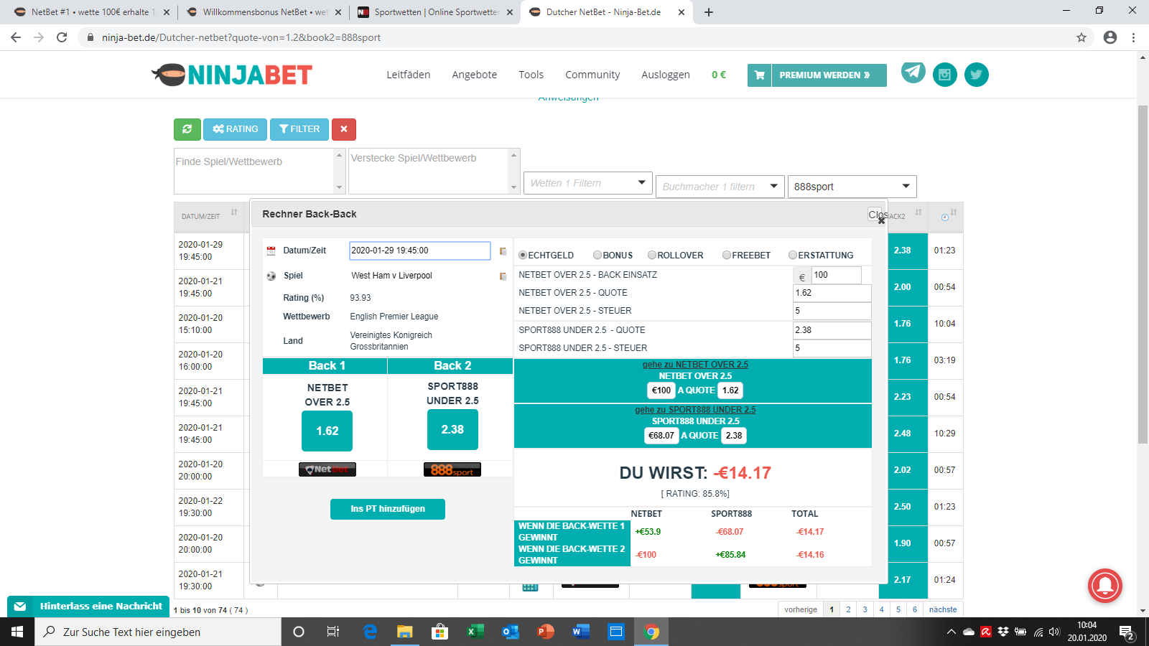This screenshot has width=1149, height=646.
Task: Click the red X clear-filter button
Action: 344,129
